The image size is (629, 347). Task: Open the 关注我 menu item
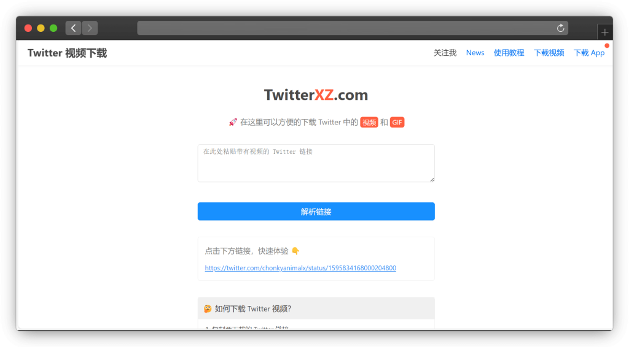click(x=445, y=53)
